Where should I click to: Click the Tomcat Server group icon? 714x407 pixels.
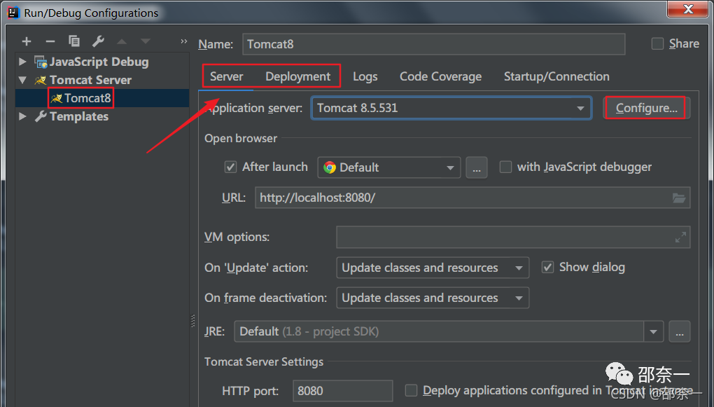tap(41, 81)
